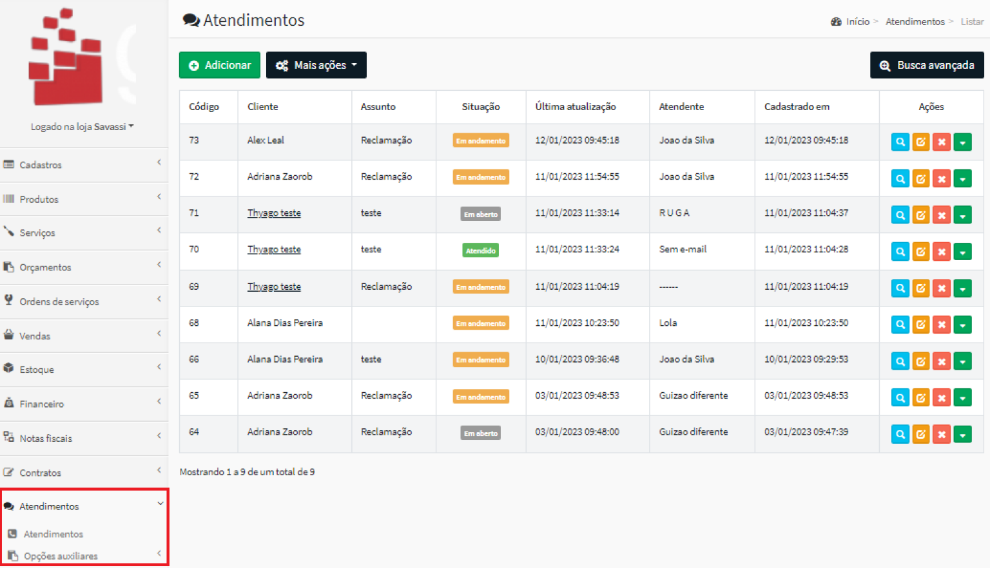
Task: Open Thyago teste client link in row 69
Action: [x=274, y=287]
